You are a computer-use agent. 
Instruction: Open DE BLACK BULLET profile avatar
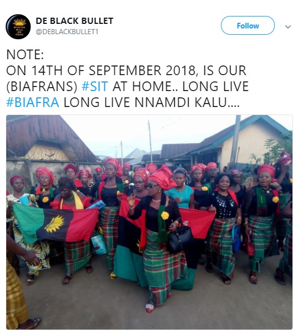click(18, 27)
